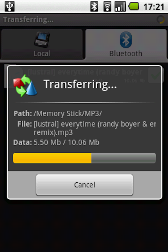Tap the Bluetooth status bar icon
Image resolution: width=168 pixels, height=252 pixels.
click(x=94, y=6)
